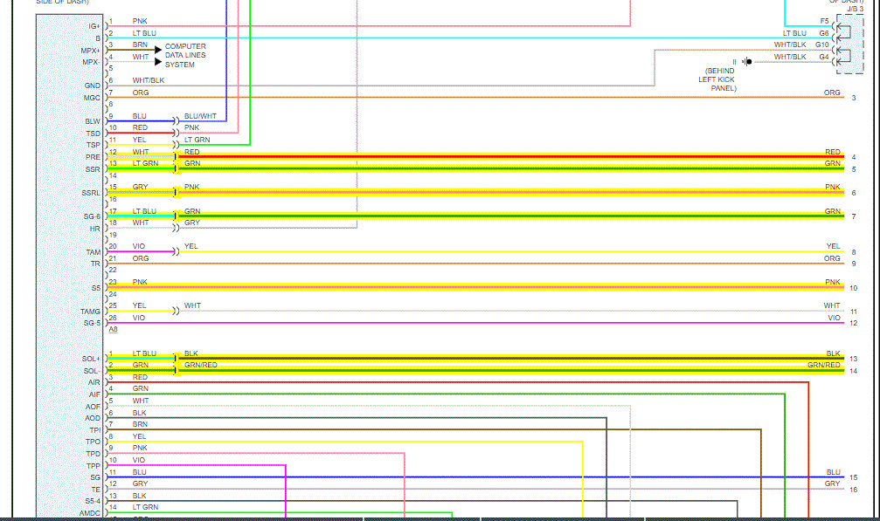Select reference number 16 at GRY wire end

tap(854, 490)
